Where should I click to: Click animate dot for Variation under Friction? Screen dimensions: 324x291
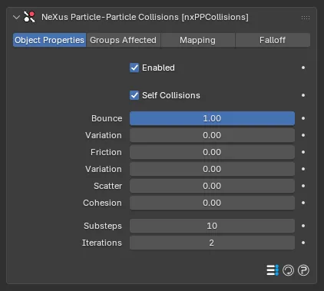click(x=303, y=169)
